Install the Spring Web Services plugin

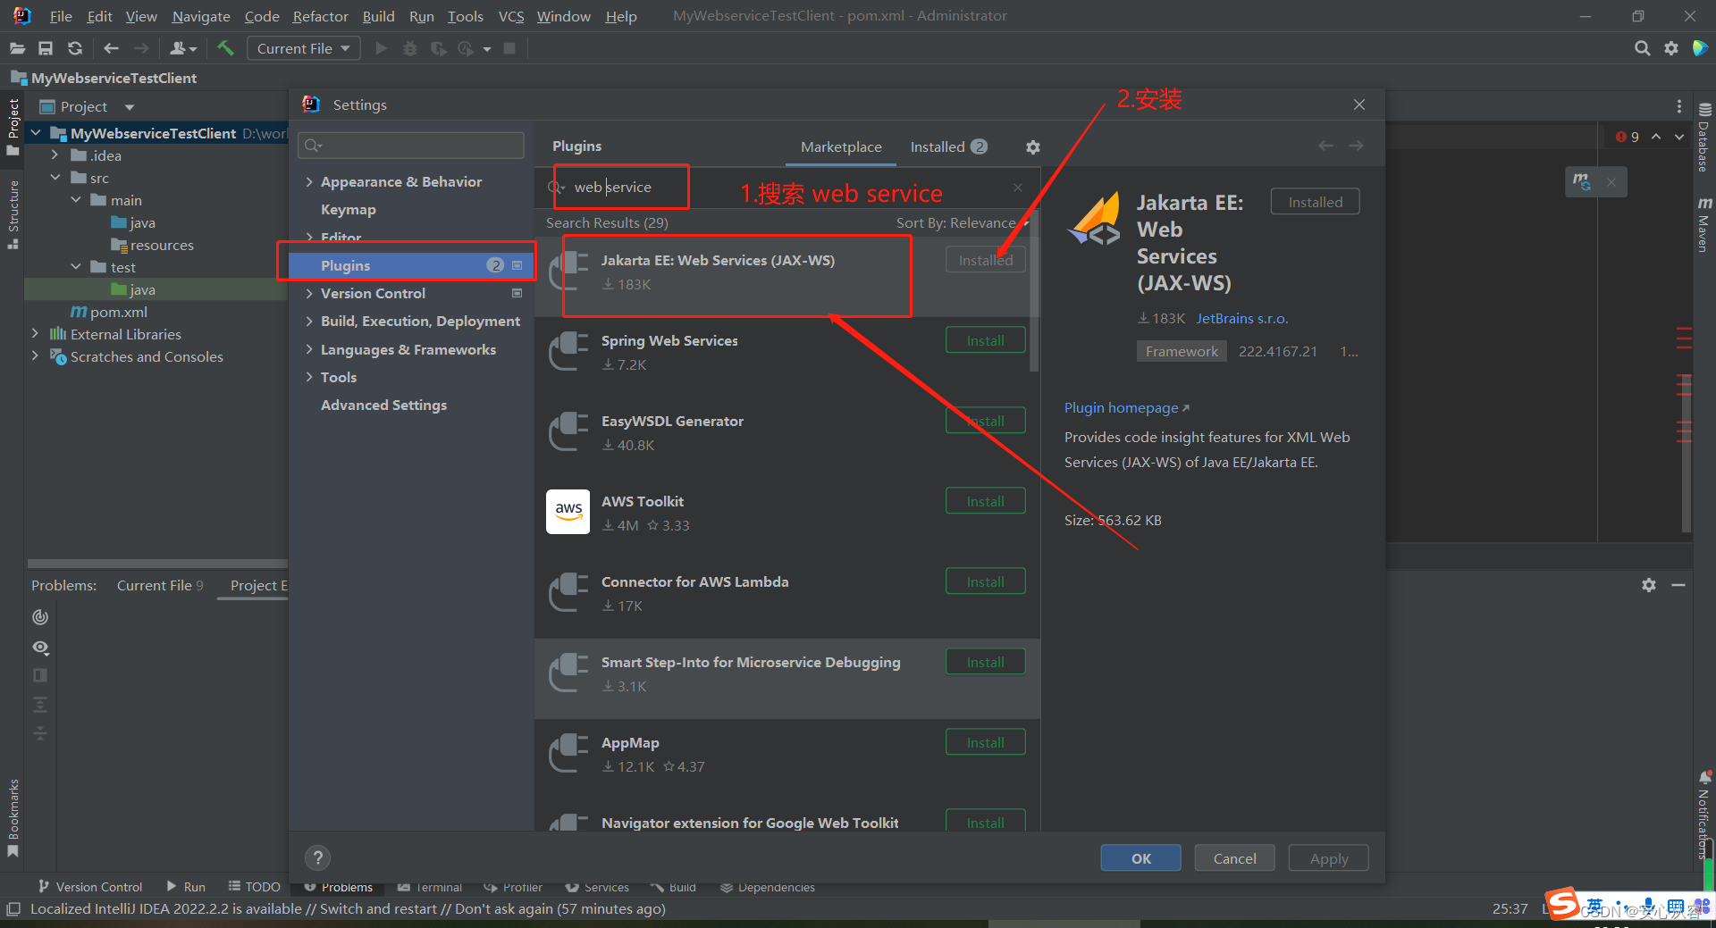pos(984,339)
